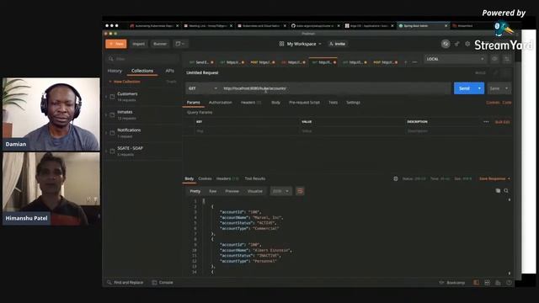
Task: Search the response with magnifier icon
Action: point(506,191)
